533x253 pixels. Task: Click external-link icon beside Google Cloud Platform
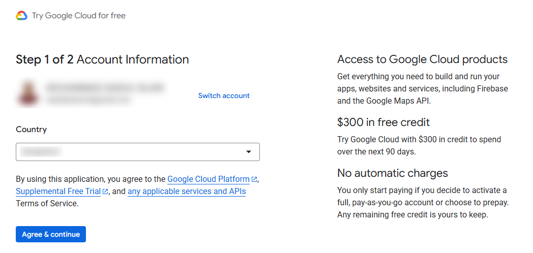pyautogui.click(x=254, y=179)
